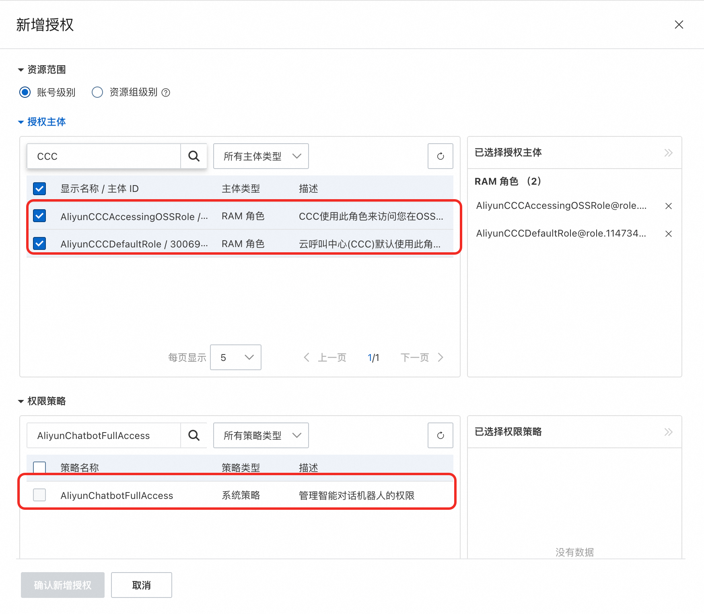
Task: Click the 显示名称 / 主体 ID column header
Action: tap(99, 189)
